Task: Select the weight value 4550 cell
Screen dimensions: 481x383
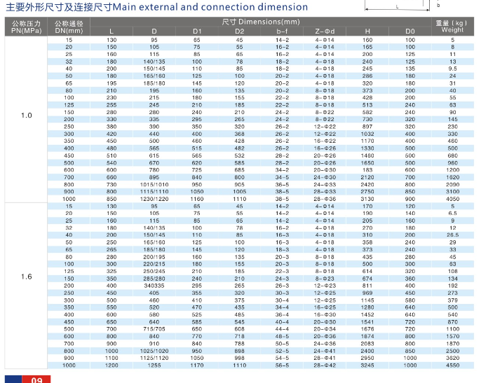Action: [452, 365]
